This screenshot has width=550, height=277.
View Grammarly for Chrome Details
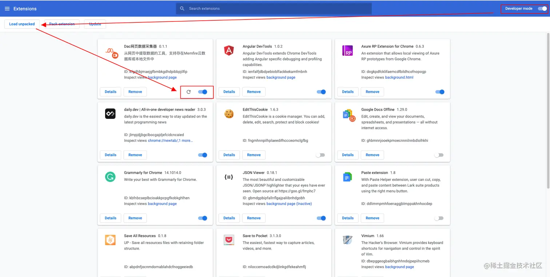coord(111,218)
